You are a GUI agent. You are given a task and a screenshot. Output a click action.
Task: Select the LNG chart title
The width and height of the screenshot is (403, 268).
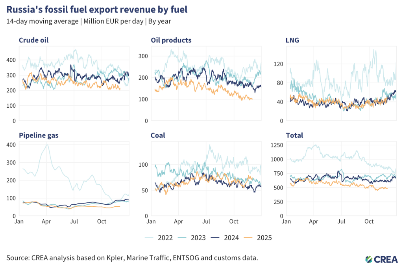(x=292, y=40)
